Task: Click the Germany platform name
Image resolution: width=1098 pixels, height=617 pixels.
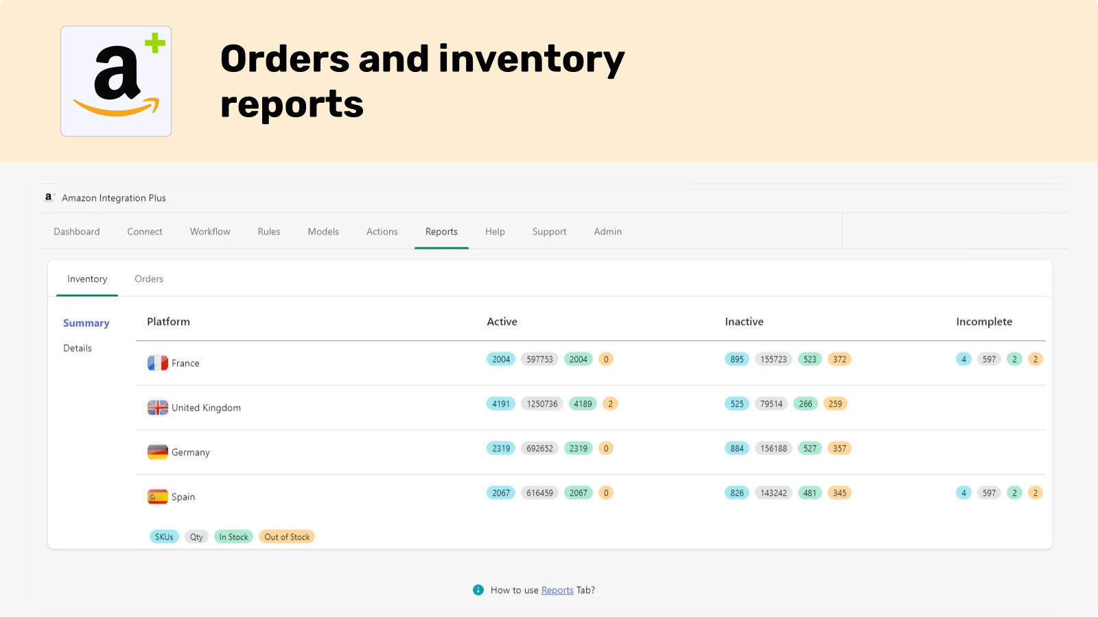Action: click(191, 452)
